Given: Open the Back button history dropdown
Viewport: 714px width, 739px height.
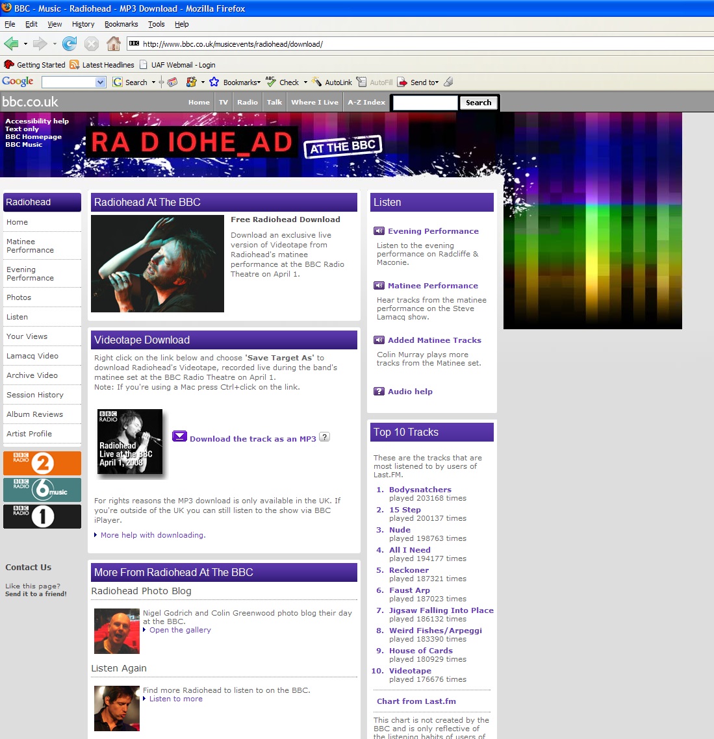Looking at the screenshot, I should [x=25, y=44].
